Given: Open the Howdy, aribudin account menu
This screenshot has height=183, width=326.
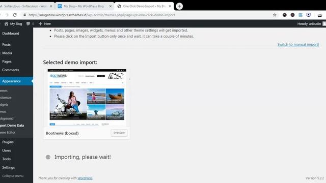Looking at the screenshot, I should coord(311,24).
